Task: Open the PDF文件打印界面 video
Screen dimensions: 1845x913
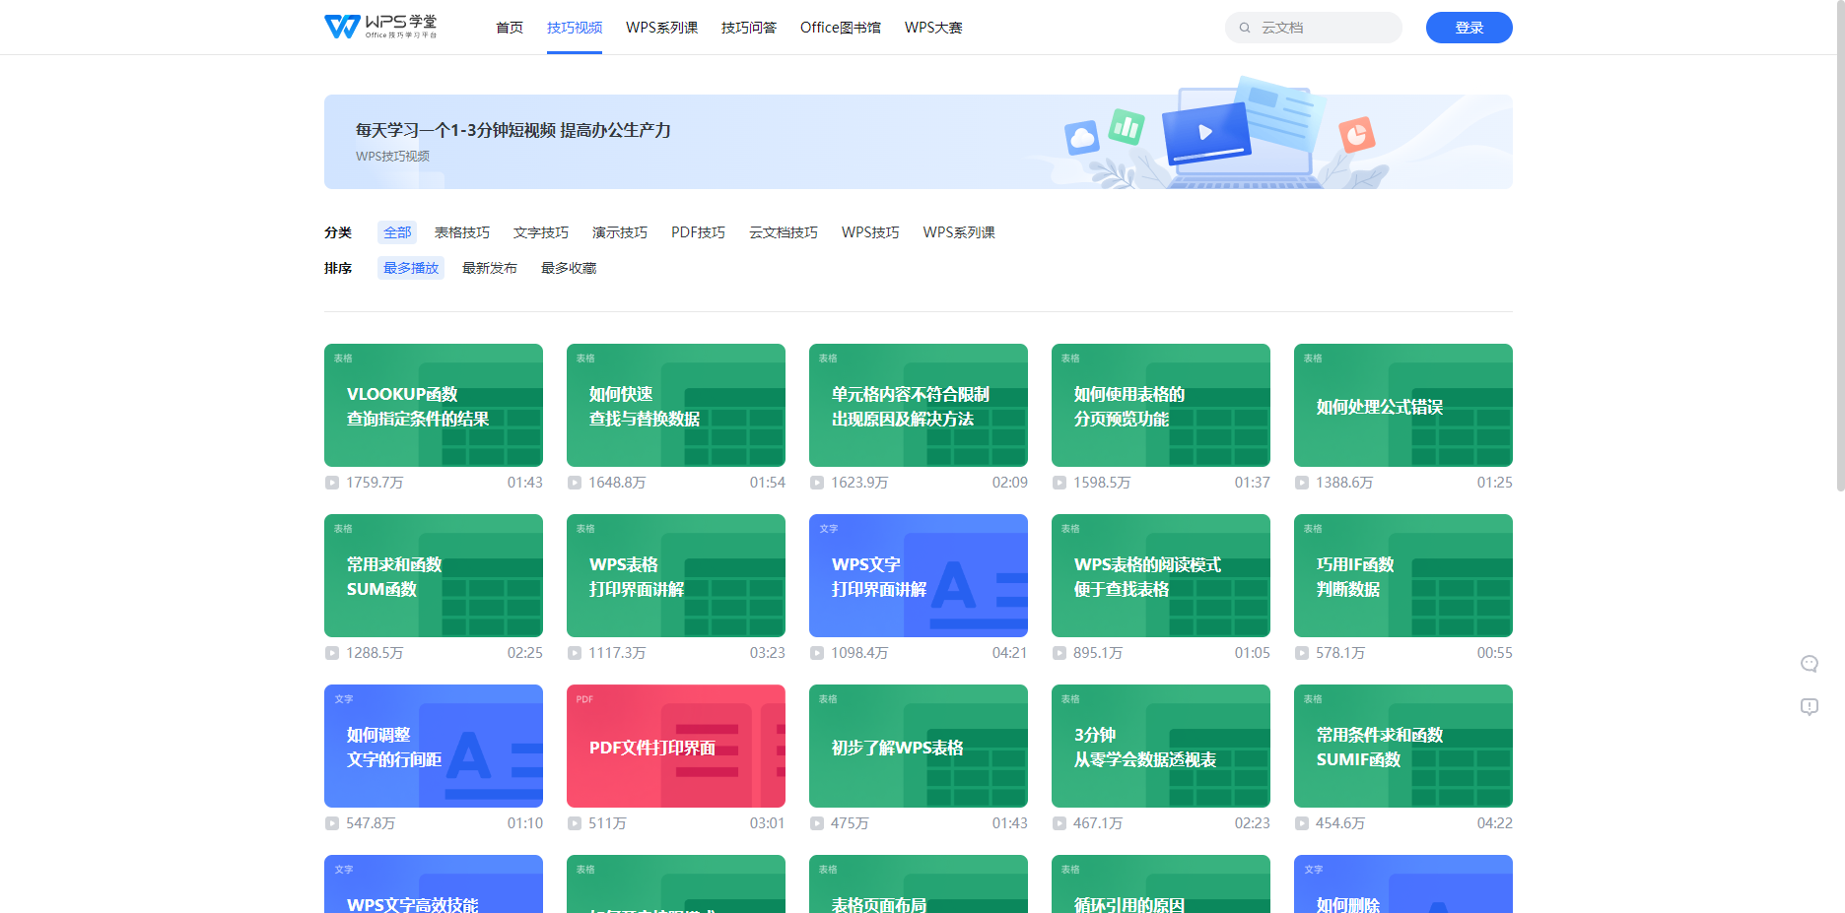Action: click(676, 746)
